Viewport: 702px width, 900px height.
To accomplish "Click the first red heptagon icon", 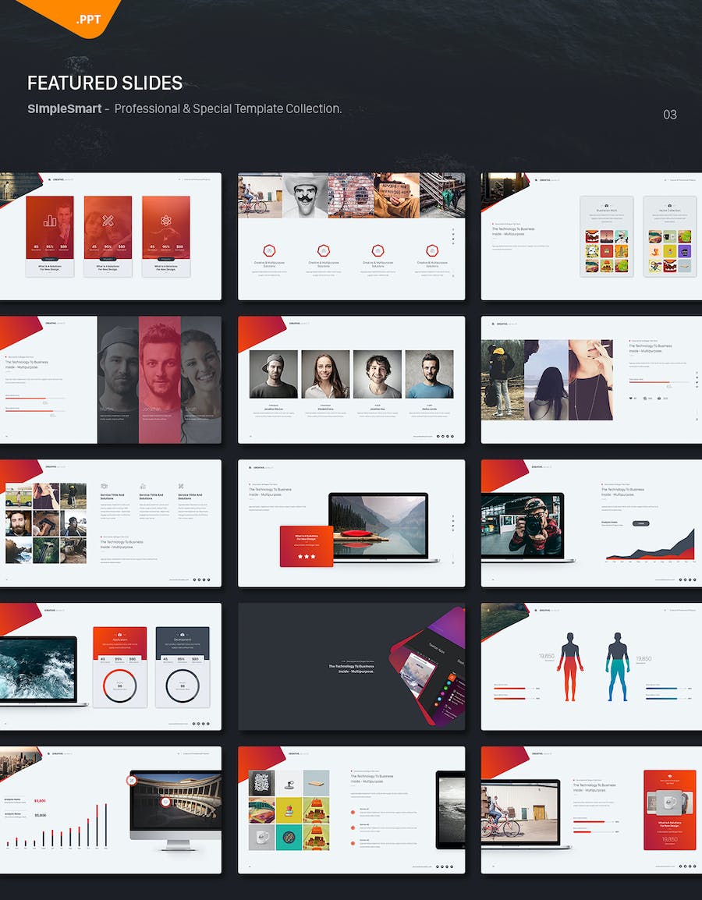I will [x=269, y=250].
